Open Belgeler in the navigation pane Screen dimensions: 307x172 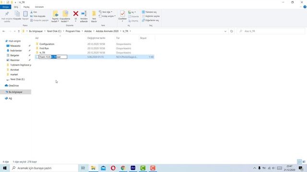(15, 55)
